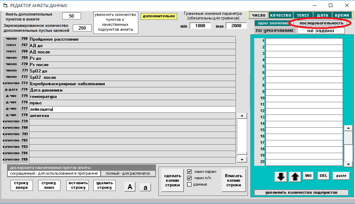Click the 'дополнительно' yellow button
The image size is (355, 204).
click(159, 16)
